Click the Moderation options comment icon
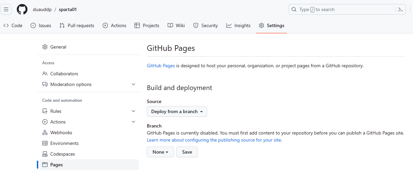The image size is (413, 172). pyautogui.click(x=45, y=84)
